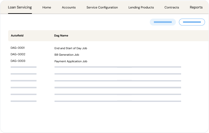
Task: Select Bill Generation Job row
Action: 67,55
